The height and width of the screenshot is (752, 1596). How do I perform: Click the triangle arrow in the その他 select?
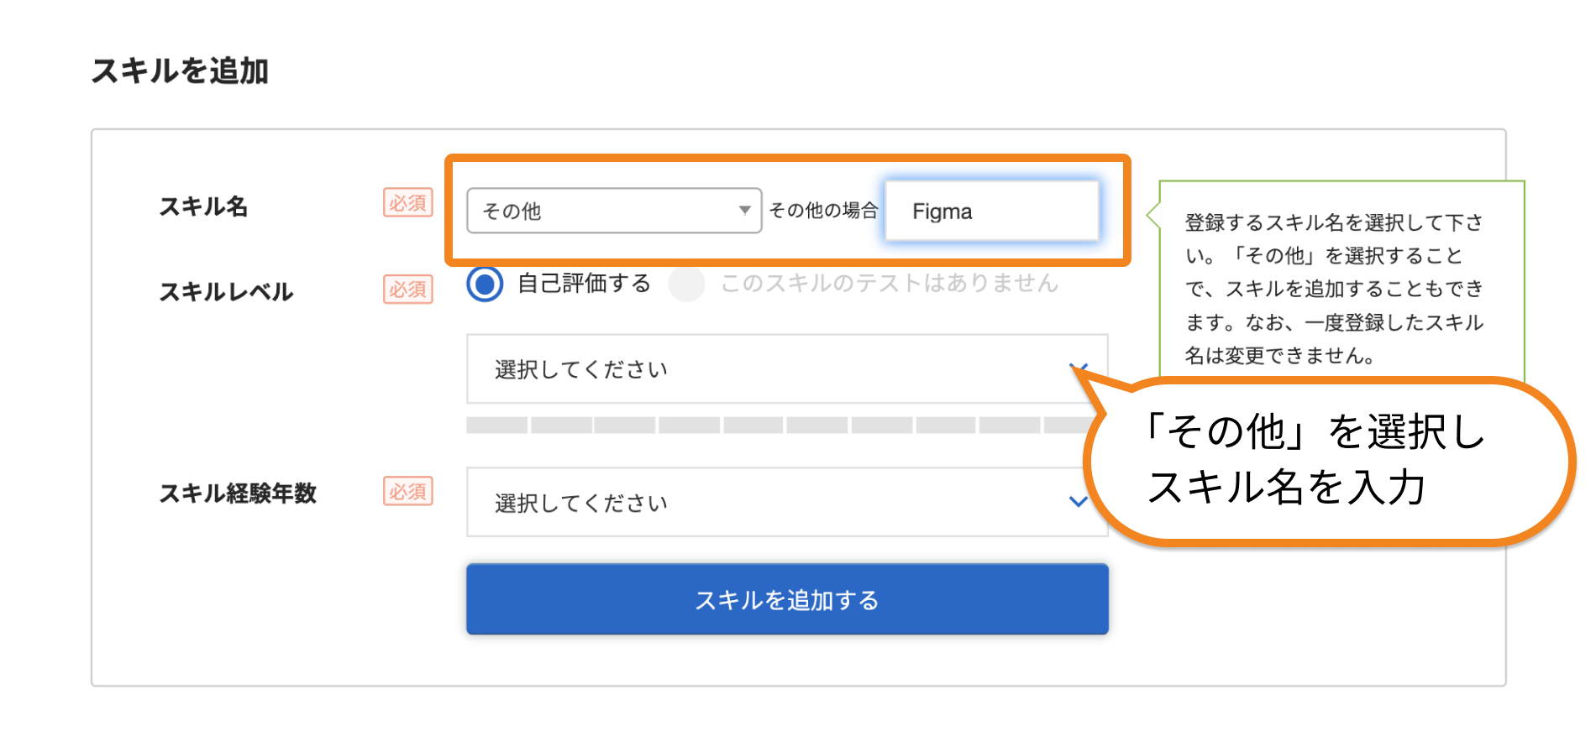pyautogui.click(x=744, y=210)
